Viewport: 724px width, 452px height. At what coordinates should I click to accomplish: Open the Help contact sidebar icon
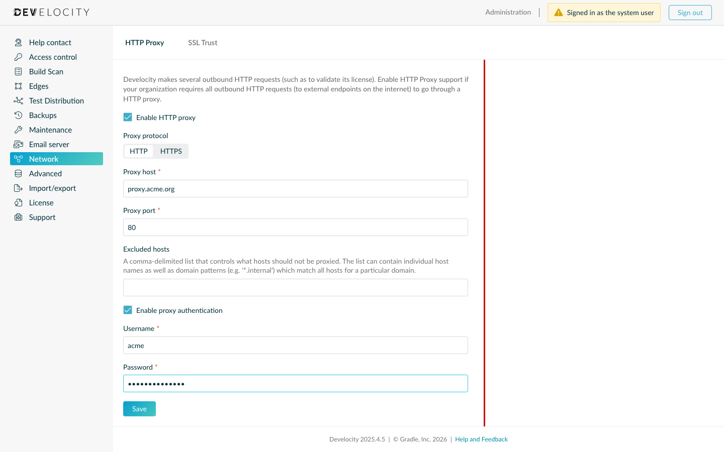(18, 42)
